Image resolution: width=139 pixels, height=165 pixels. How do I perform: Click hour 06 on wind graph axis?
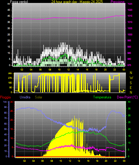pos(40,70)
